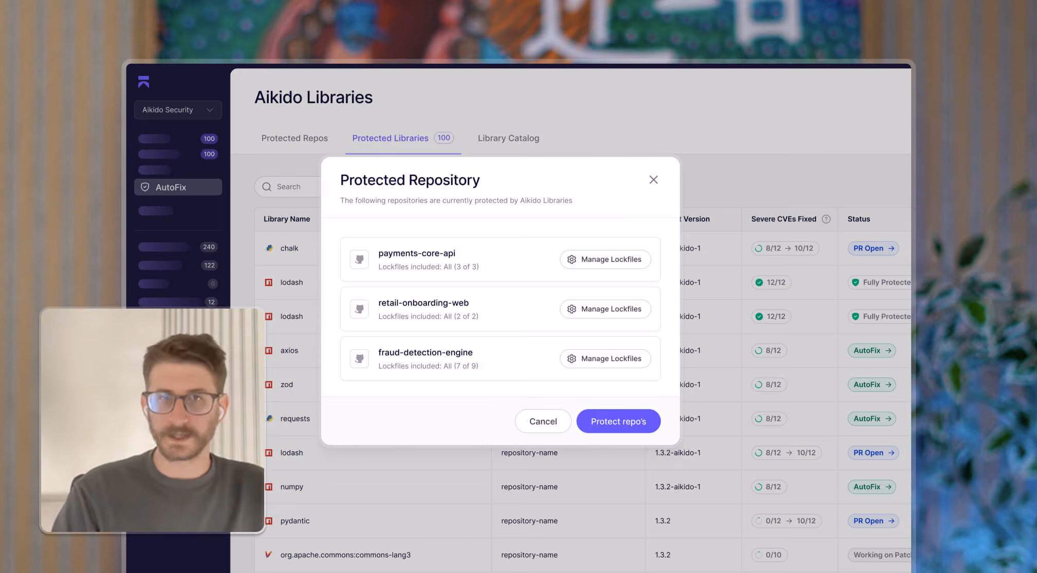Click the Python icon next to chalk
Viewport: 1037px width, 573px height.
click(269, 248)
